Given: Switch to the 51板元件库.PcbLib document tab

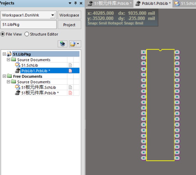Looking at the screenshot, I should pos(109,4).
